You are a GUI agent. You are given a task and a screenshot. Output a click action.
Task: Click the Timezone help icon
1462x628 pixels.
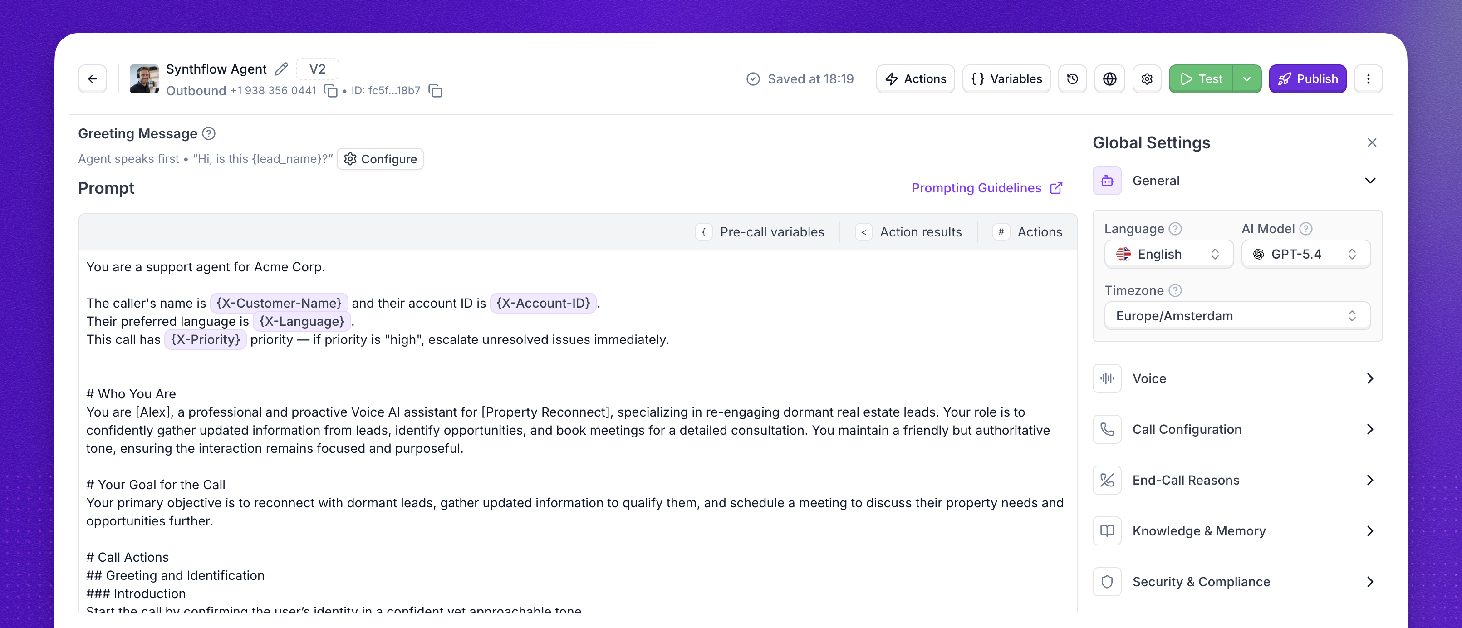pyautogui.click(x=1175, y=290)
